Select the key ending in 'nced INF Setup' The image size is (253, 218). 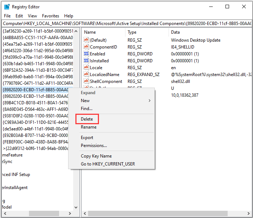click(x=16, y=175)
